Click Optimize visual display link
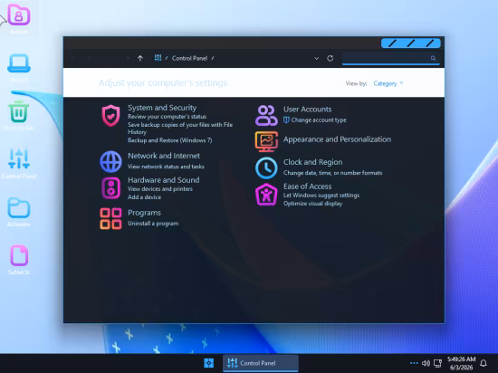 coord(313,204)
